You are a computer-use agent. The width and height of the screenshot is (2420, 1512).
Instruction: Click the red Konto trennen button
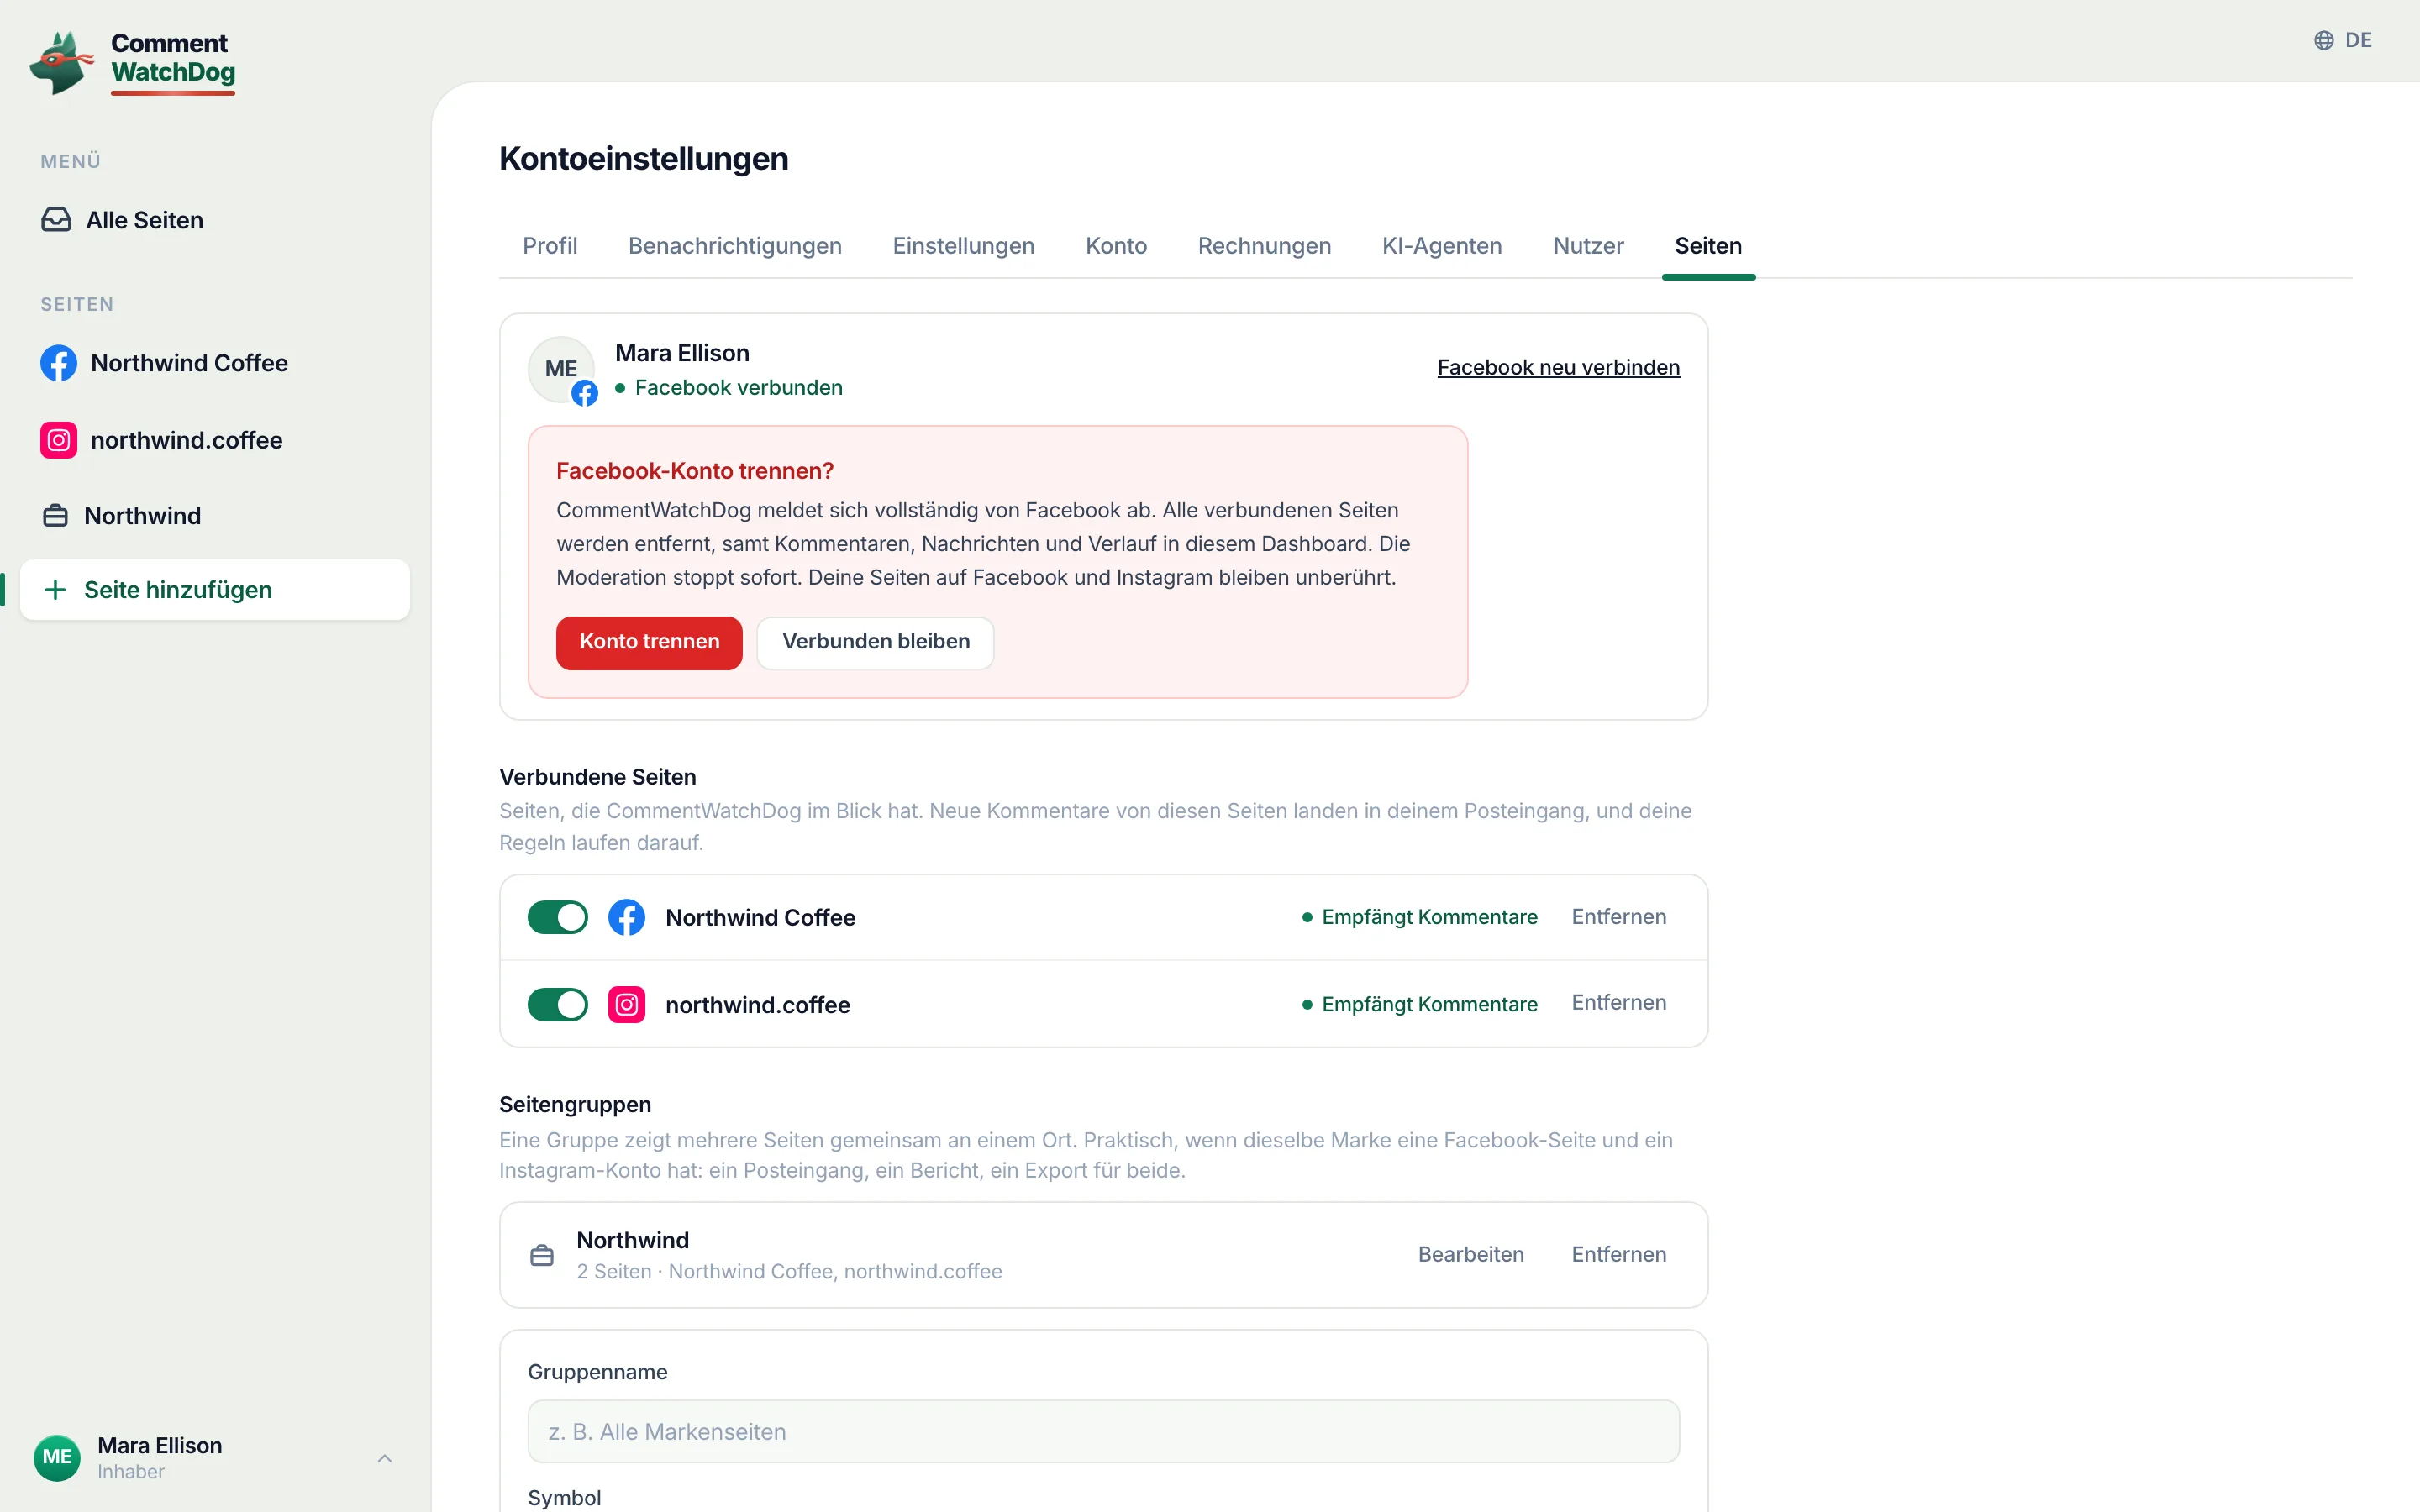coord(649,642)
